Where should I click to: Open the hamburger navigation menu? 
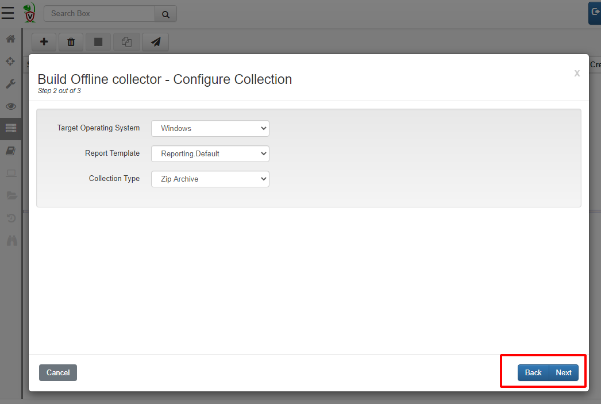click(8, 13)
